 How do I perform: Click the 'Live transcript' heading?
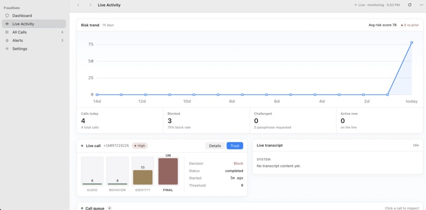tap(270, 146)
